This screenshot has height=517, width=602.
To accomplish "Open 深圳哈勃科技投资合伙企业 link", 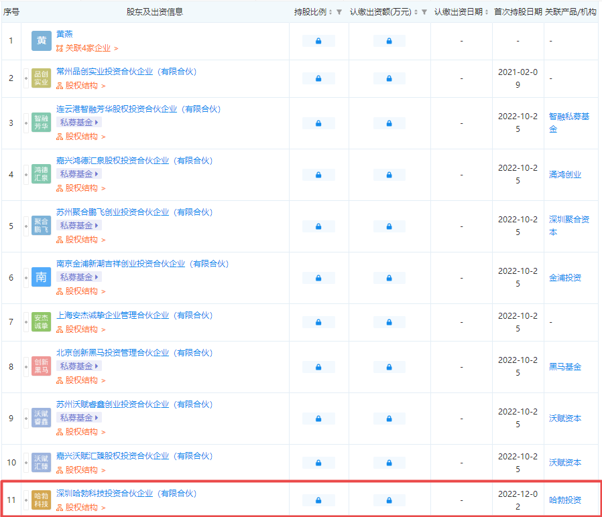I will click(x=126, y=494).
